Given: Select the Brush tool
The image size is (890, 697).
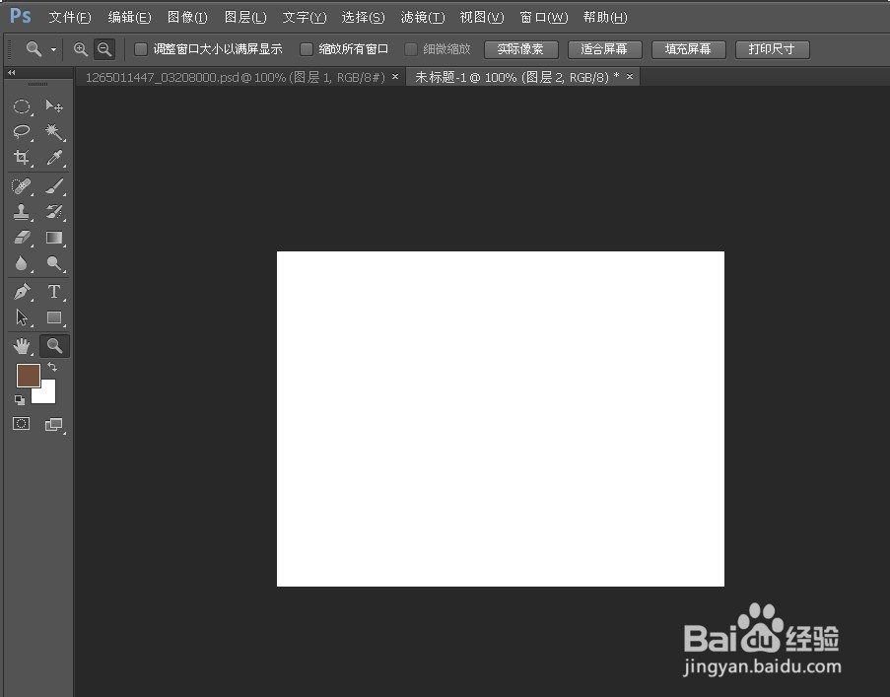Looking at the screenshot, I should pos(54,185).
